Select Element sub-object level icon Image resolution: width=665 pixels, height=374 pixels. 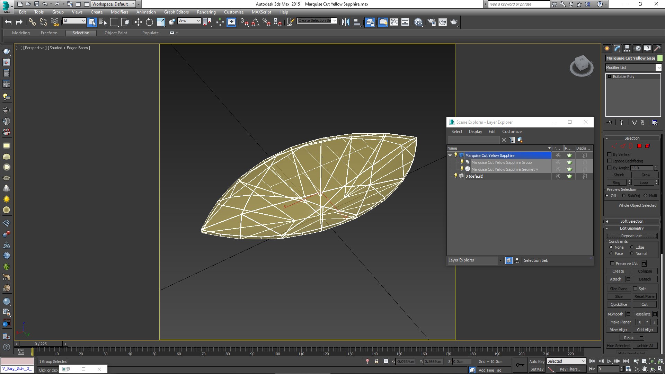coord(647,146)
